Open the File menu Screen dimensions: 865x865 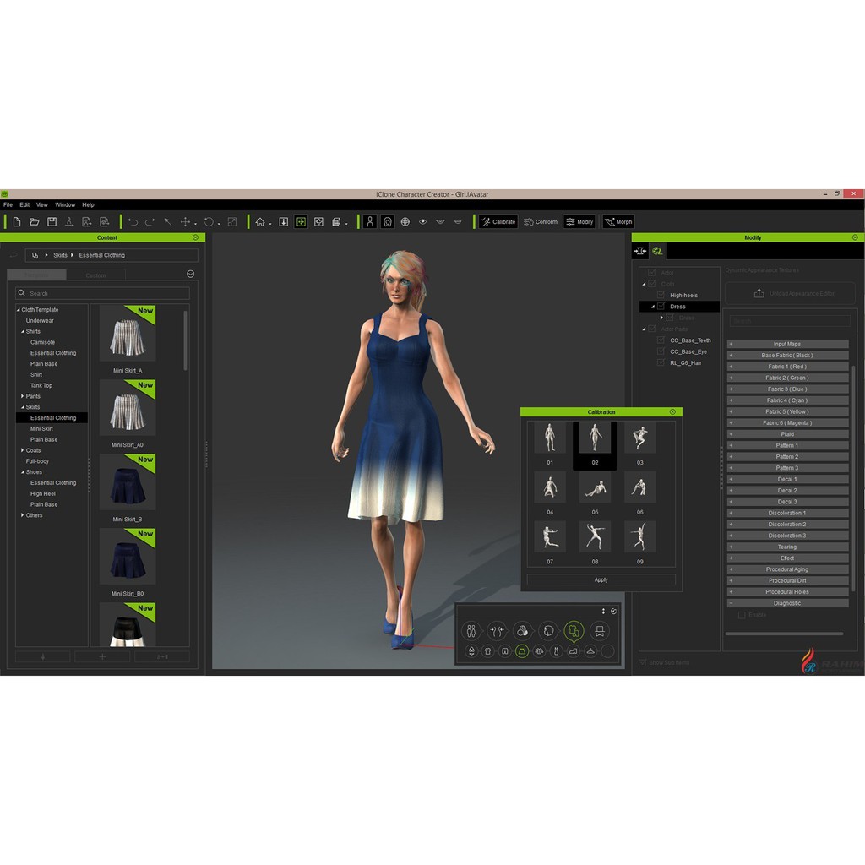(x=8, y=204)
